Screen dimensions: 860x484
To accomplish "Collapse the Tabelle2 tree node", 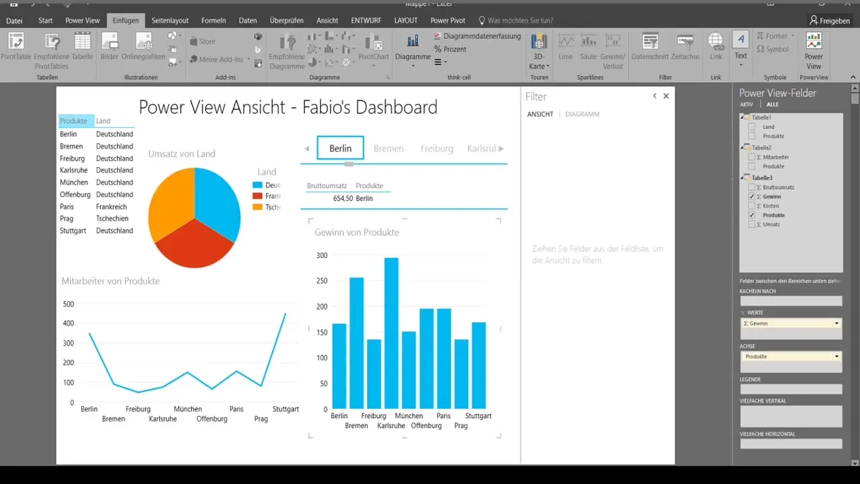I will coord(742,148).
